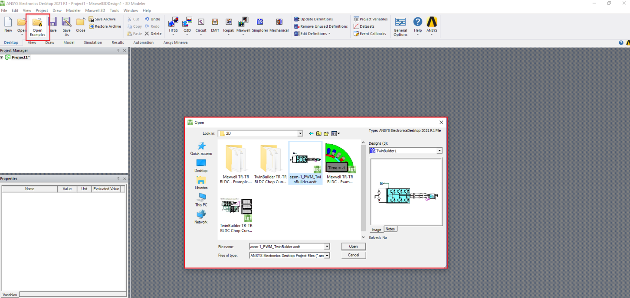
Task: Click the EMIT design icon
Action: (x=215, y=23)
